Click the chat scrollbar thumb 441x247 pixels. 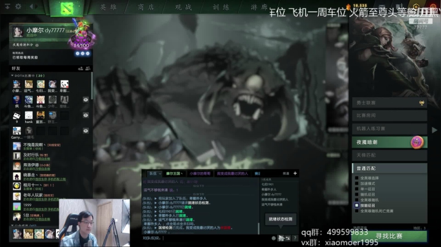pos(258,229)
